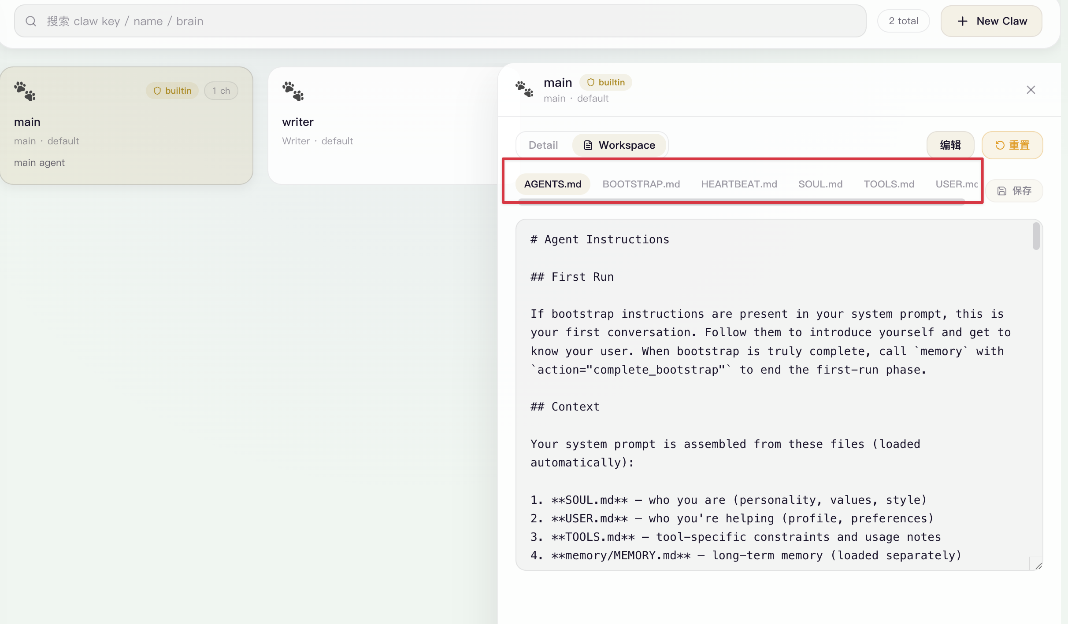Click the builtin badge in detail header

(606, 82)
